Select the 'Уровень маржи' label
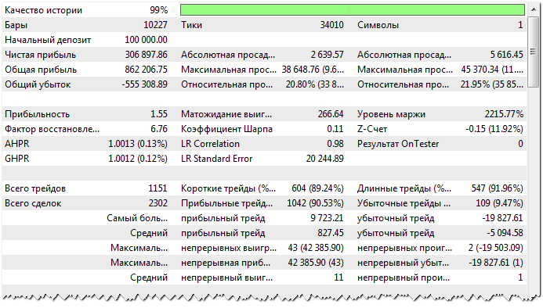 391,114
